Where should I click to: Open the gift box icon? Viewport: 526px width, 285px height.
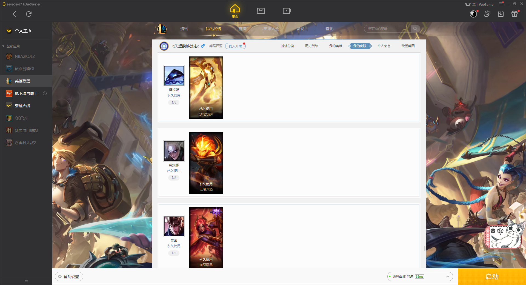(514, 14)
